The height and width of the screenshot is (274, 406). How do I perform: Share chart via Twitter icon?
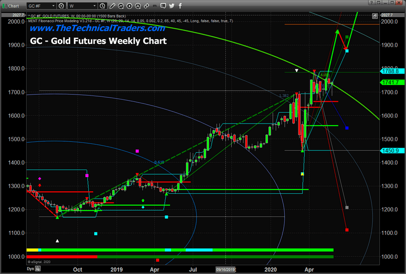pyautogui.click(x=171, y=6)
